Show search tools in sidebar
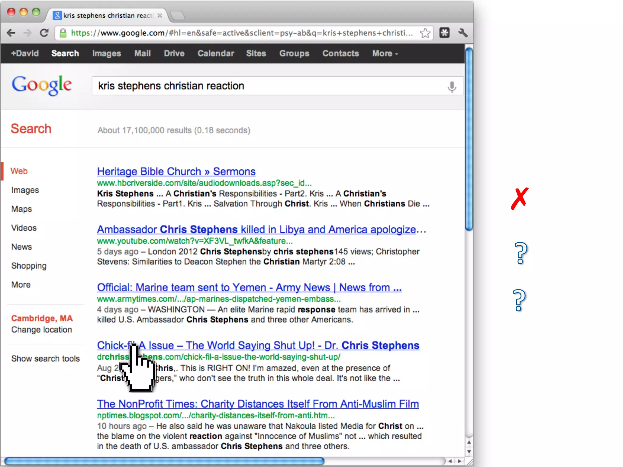This screenshot has height=467, width=623. tap(45, 358)
